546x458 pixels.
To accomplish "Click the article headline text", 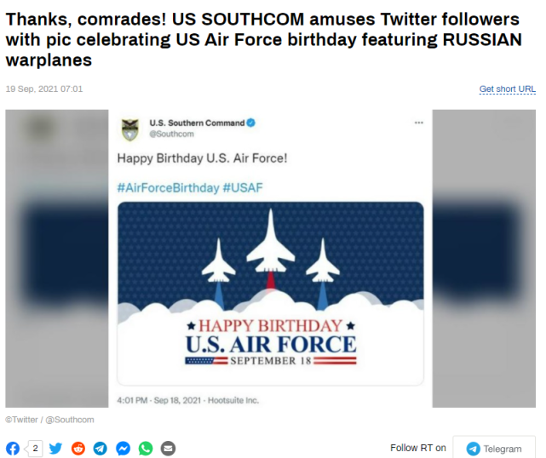I will click(x=264, y=40).
